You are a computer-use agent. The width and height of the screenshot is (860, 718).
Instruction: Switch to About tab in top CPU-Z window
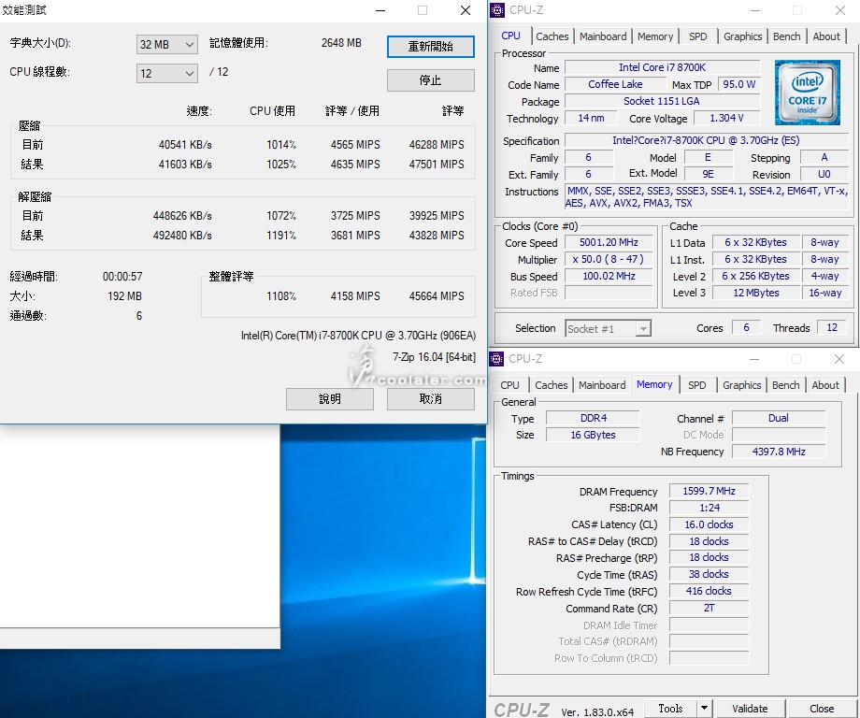tap(826, 36)
